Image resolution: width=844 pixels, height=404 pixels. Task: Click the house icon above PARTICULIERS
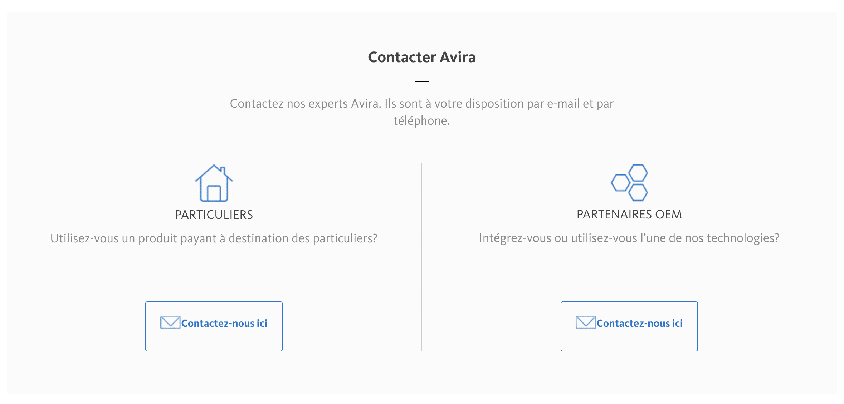[214, 183]
